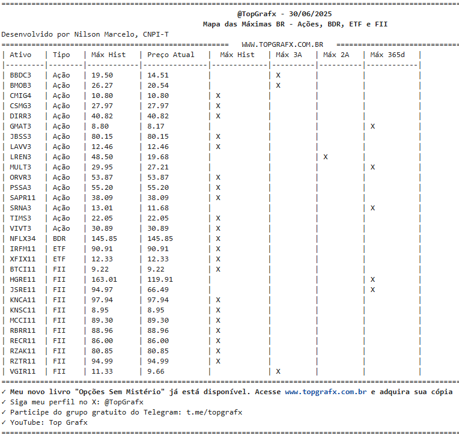Select the VIVT3 ticker cell
Image resolution: width=459 pixels, height=435 pixels.
tap(20, 229)
